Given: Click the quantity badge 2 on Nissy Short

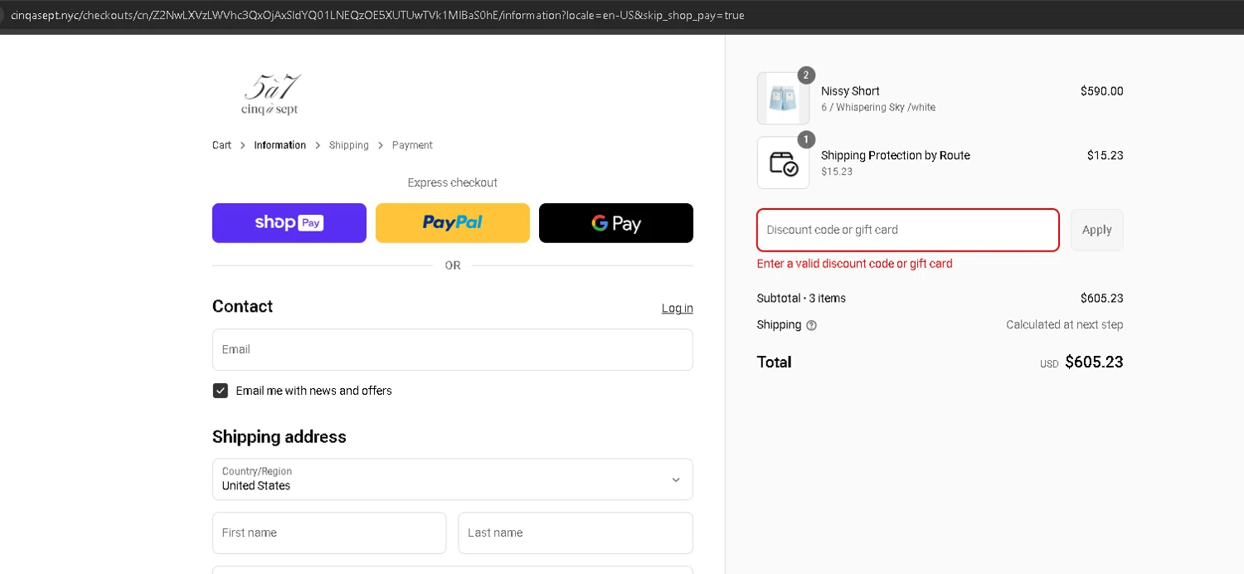Looking at the screenshot, I should 806,75.
